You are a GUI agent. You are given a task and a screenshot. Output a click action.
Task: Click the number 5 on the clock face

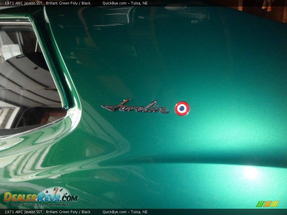(x=55, y=189)
